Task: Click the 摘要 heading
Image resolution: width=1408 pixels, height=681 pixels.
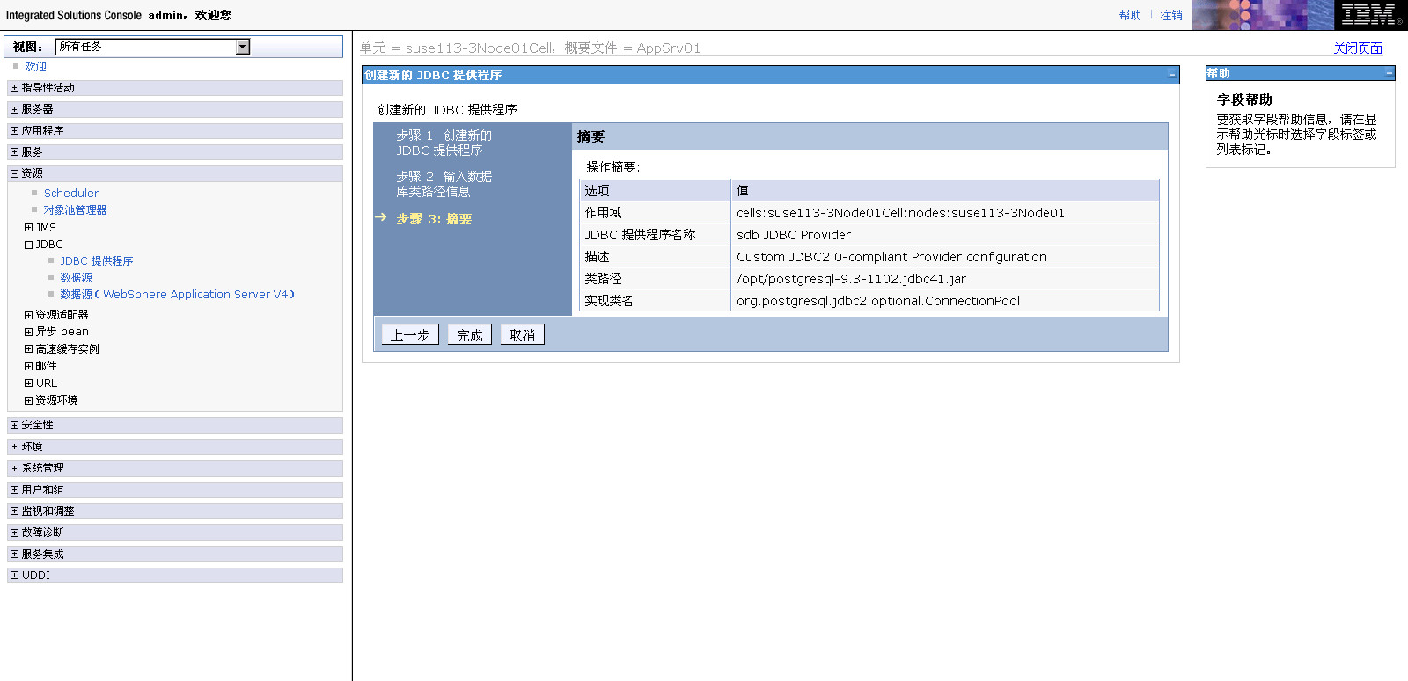Action: point(590,137)
